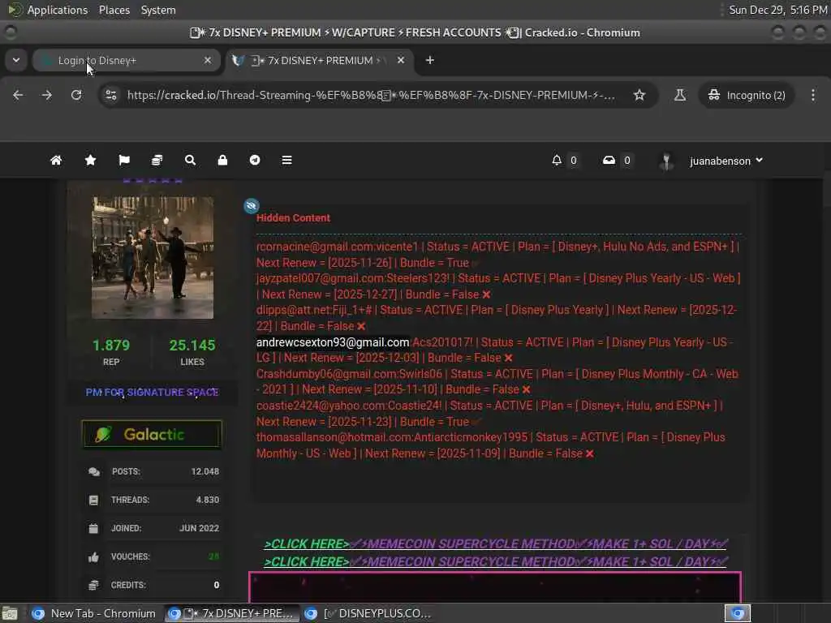Click the show desktop icon in taskbar

coord(10,613)
